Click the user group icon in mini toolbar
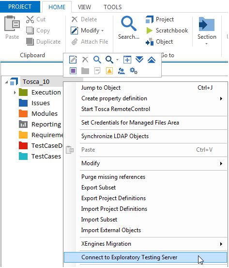The image size is (229, 268). pyautogui.click(x=122, y=71)
